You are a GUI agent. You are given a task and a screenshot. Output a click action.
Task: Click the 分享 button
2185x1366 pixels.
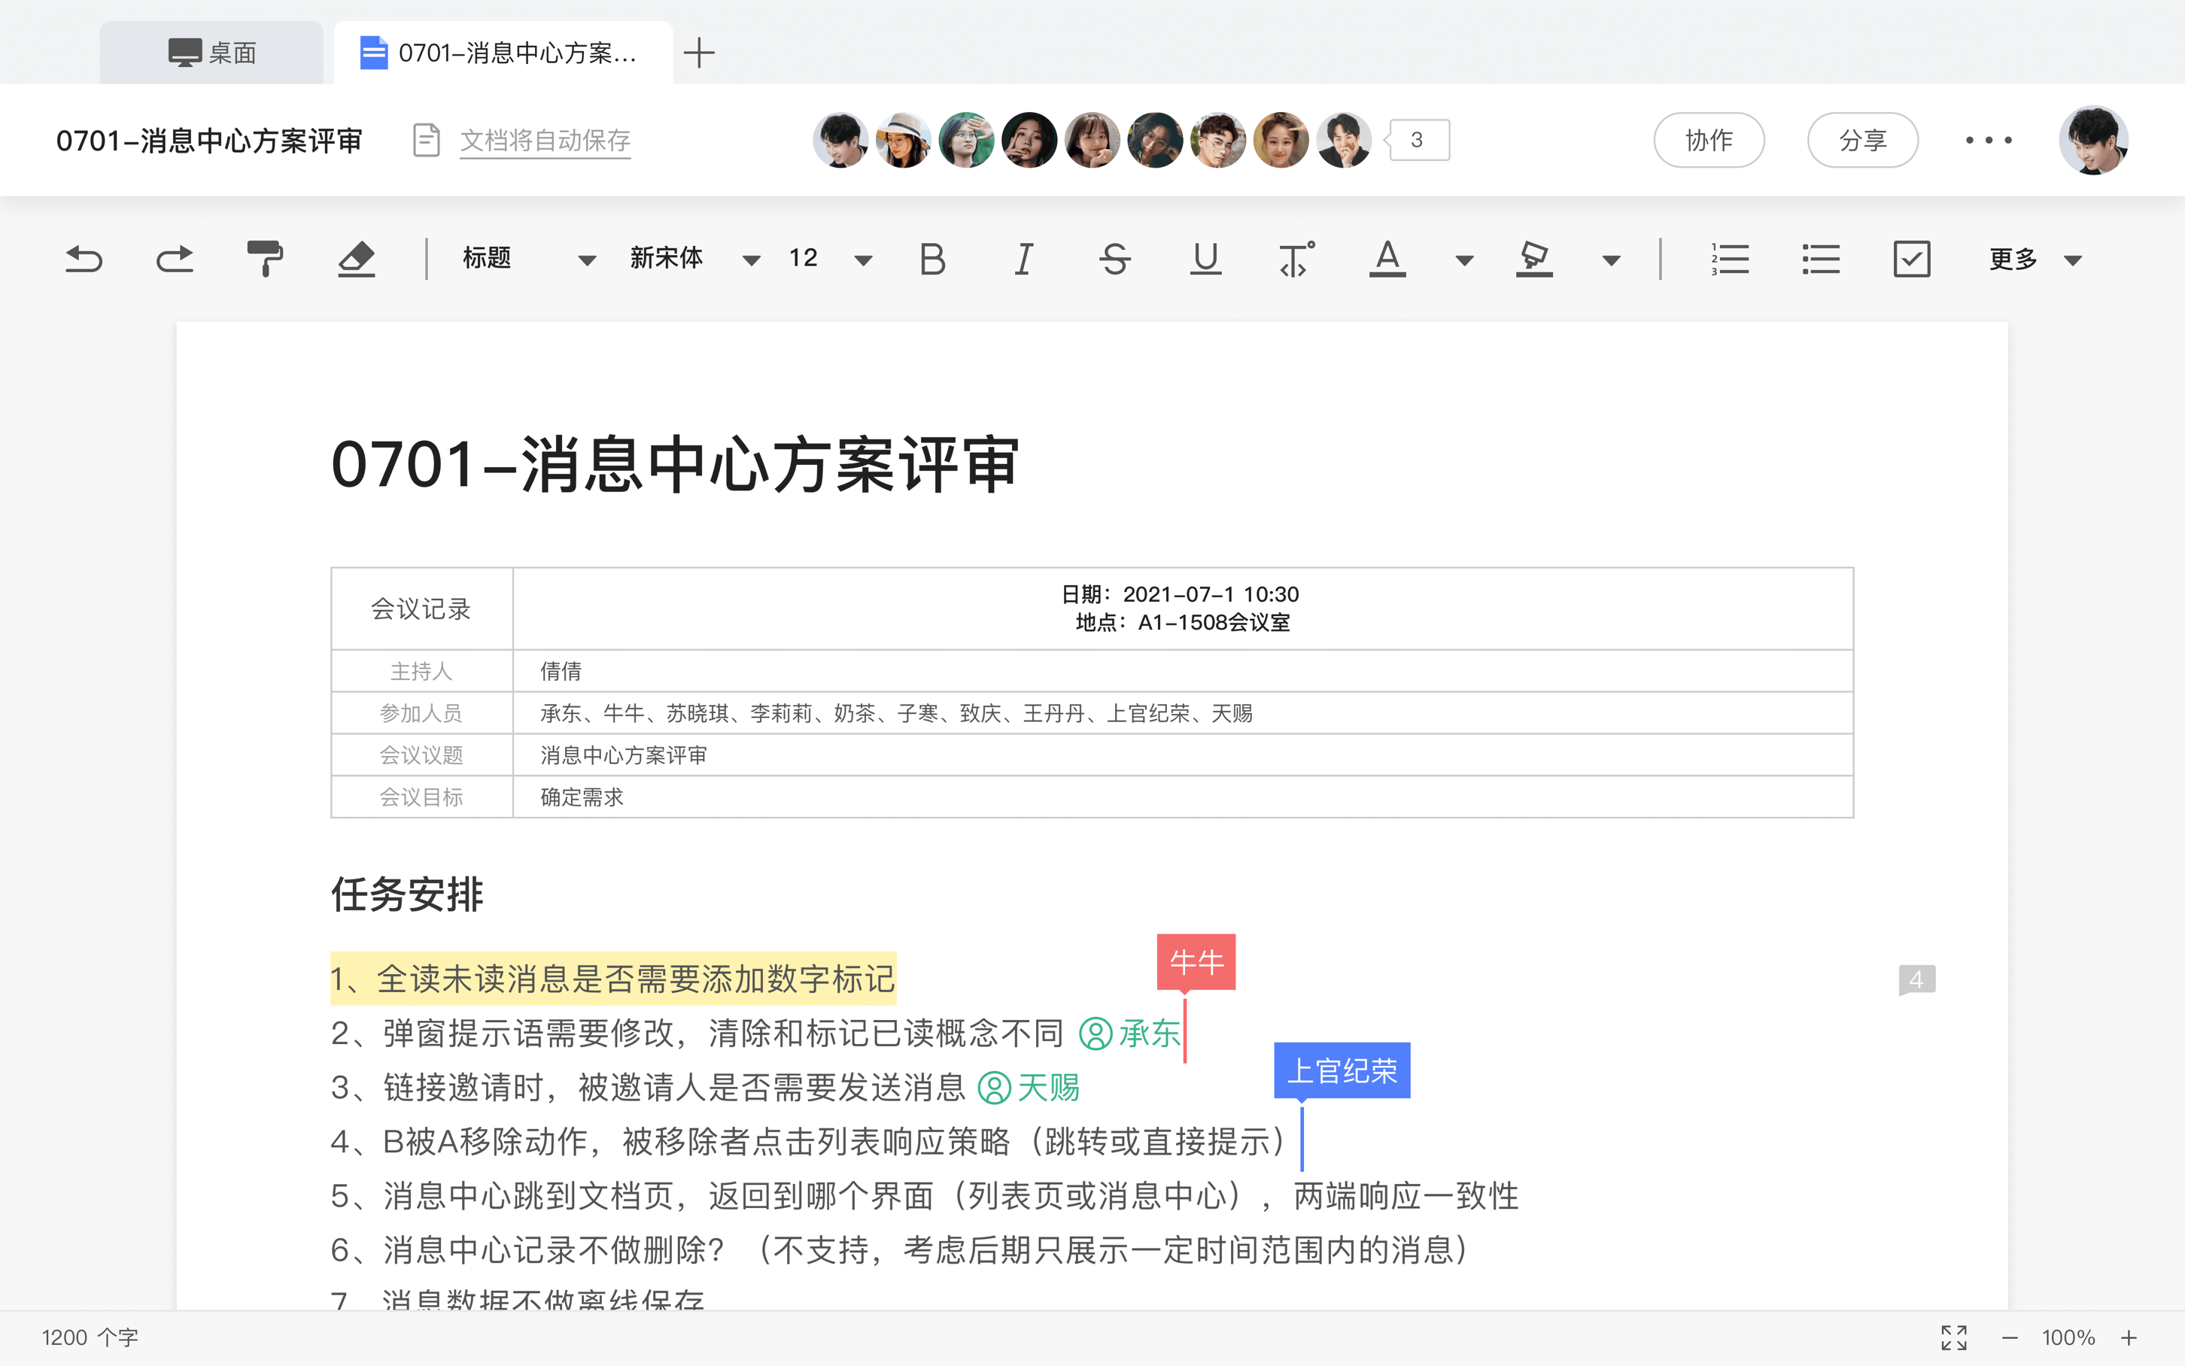coord(1862,140)
